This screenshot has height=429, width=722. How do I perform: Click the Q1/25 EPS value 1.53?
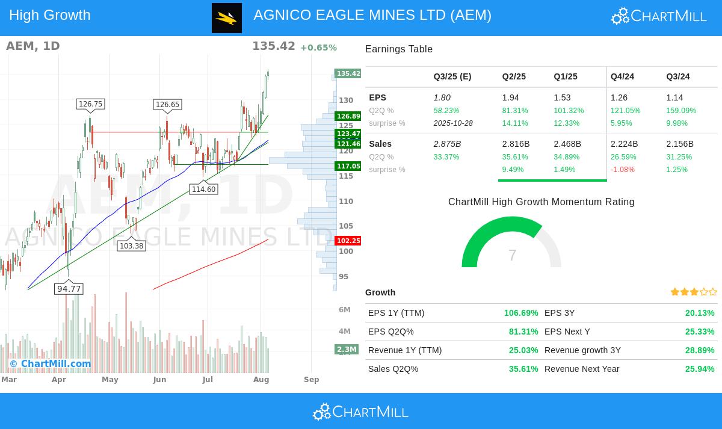[563, 97]
